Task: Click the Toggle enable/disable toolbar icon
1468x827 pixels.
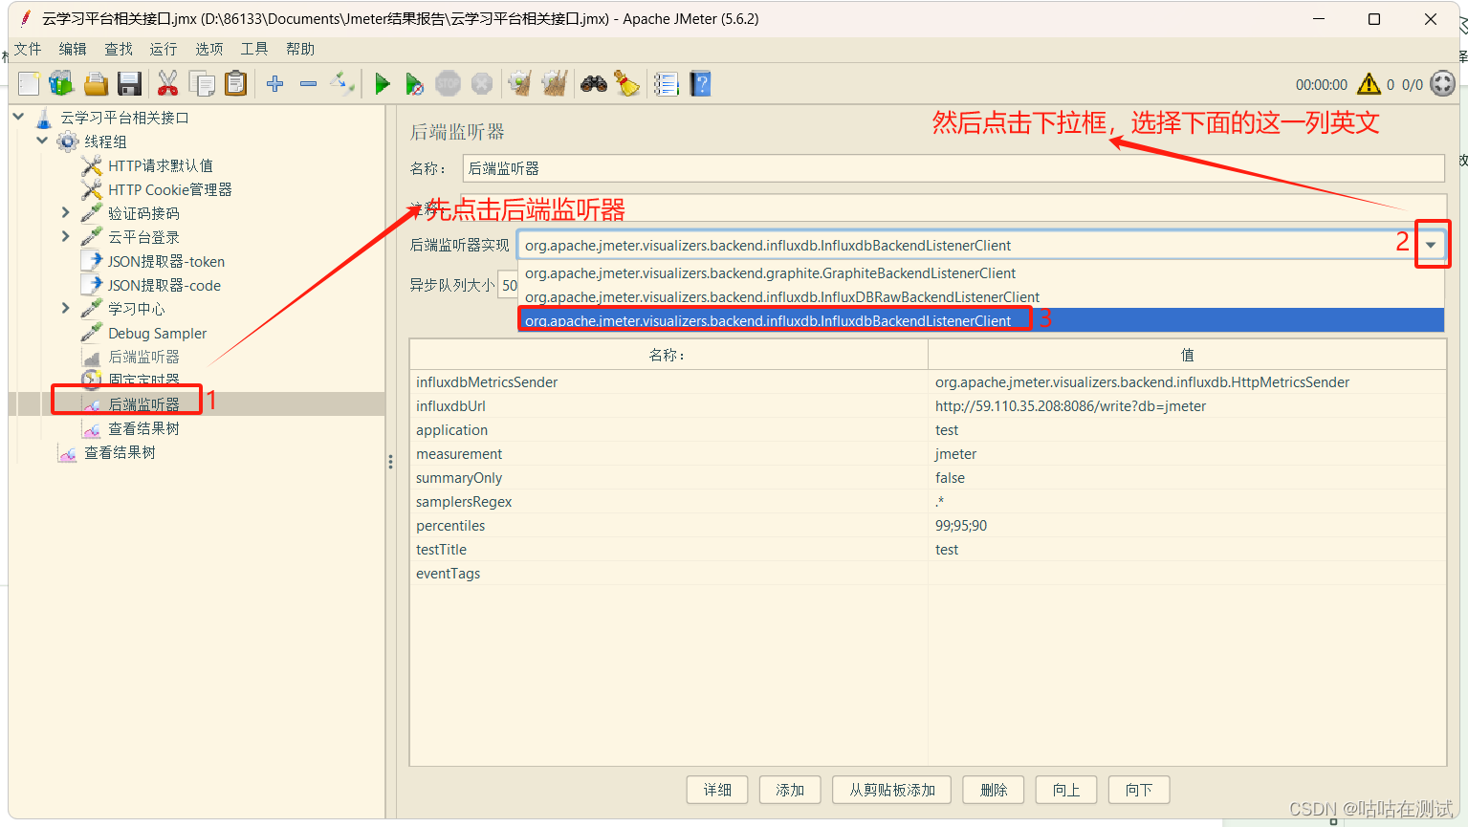Action: pos(342,84)
